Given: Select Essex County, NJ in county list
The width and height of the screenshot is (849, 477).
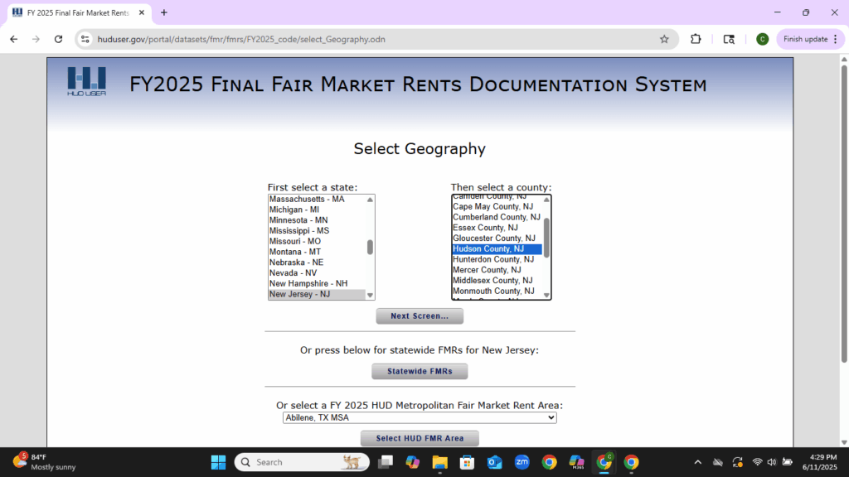Looking at the screenshot, I should pos(485,228).
